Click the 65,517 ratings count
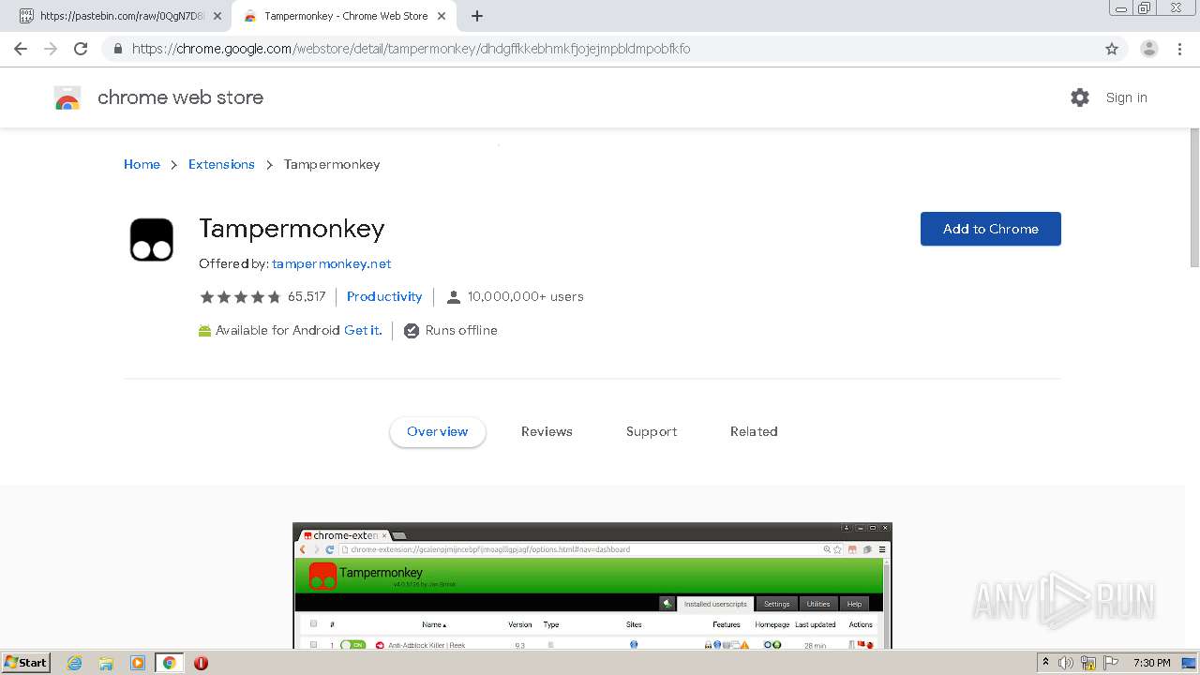 point(307,297)
